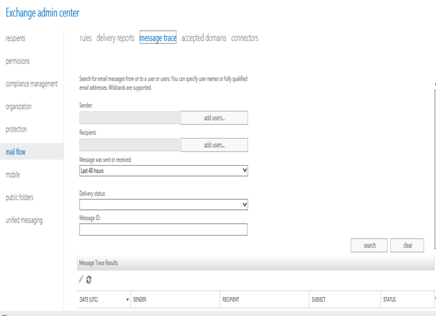Switch to the rules tab
The width and height of the screenshot is (436, 316).
[85, 38]
